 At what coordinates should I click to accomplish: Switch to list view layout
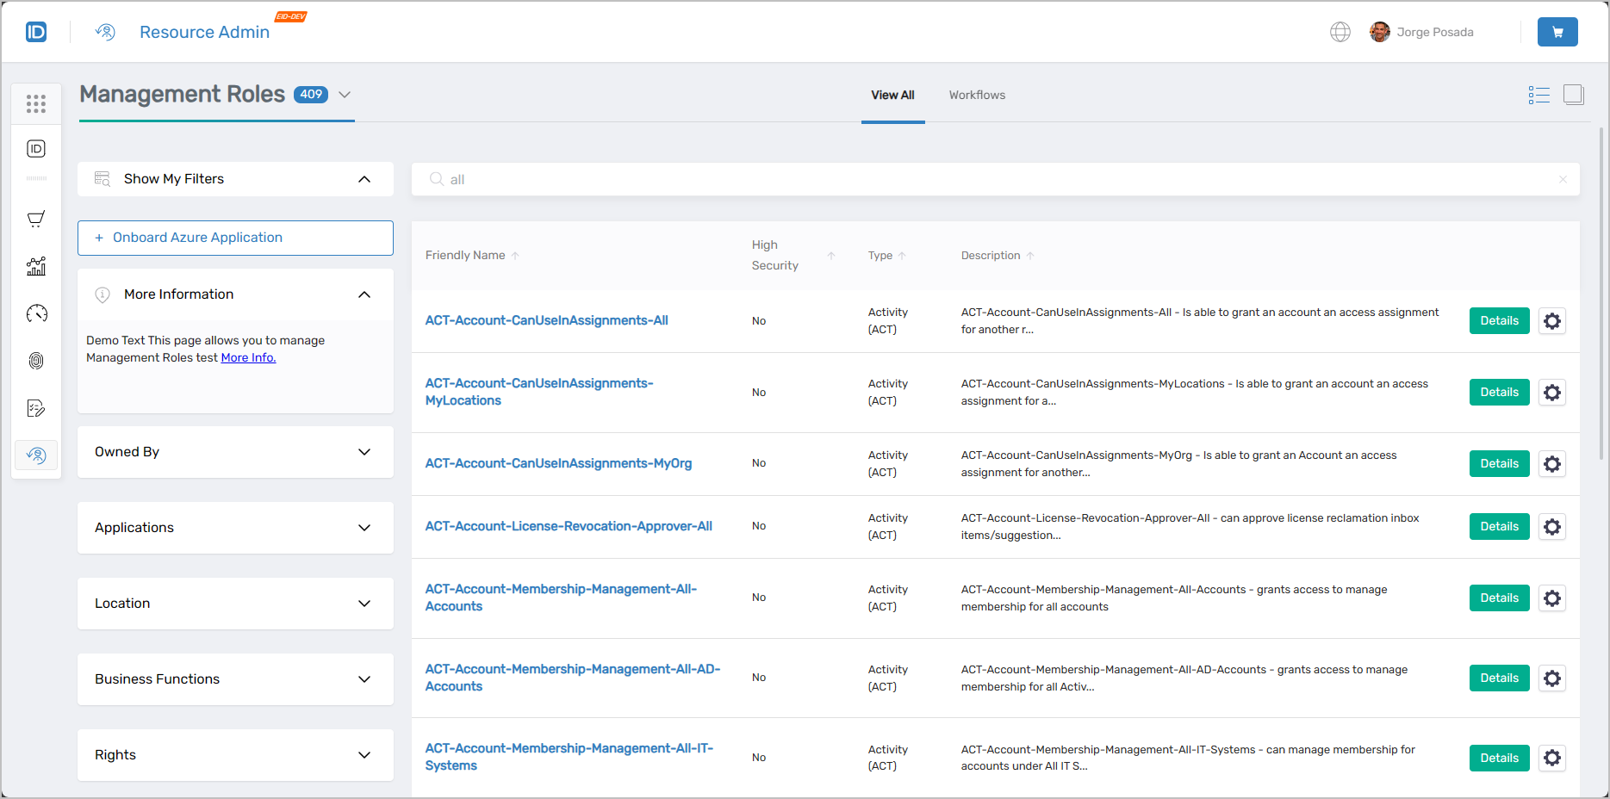(1539, 94)
